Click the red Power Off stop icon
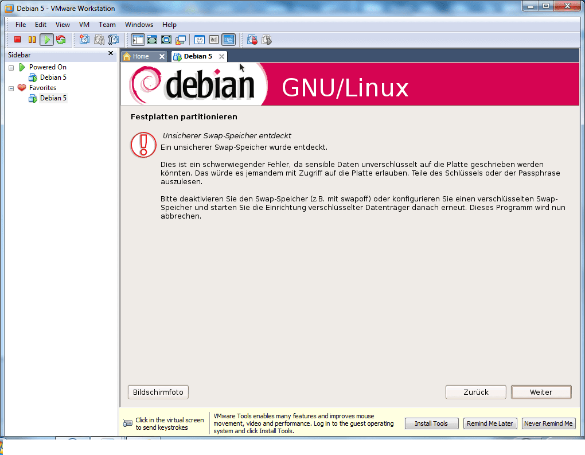This screenshot has height=455, width=585. (x=17, y=40)
